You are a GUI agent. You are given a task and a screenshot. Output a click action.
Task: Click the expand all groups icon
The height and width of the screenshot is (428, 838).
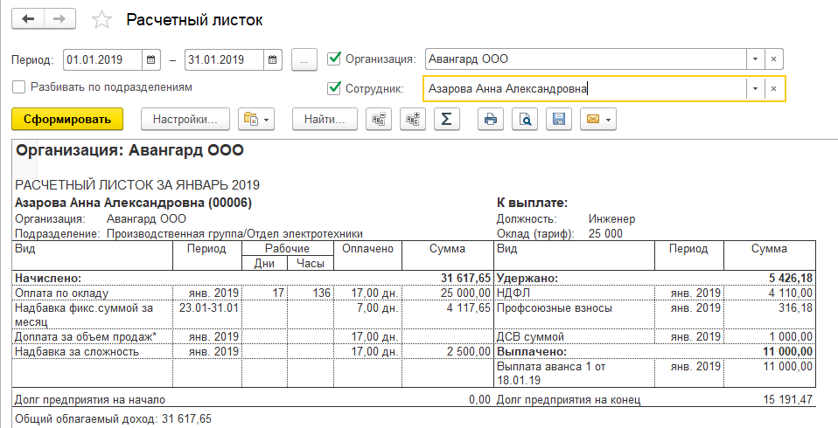[x=412, y=119]
